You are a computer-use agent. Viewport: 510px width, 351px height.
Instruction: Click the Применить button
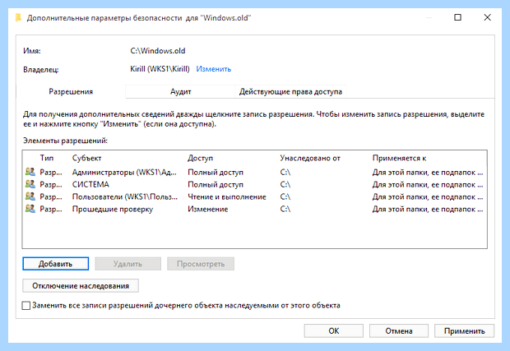[x=464, y=330]
